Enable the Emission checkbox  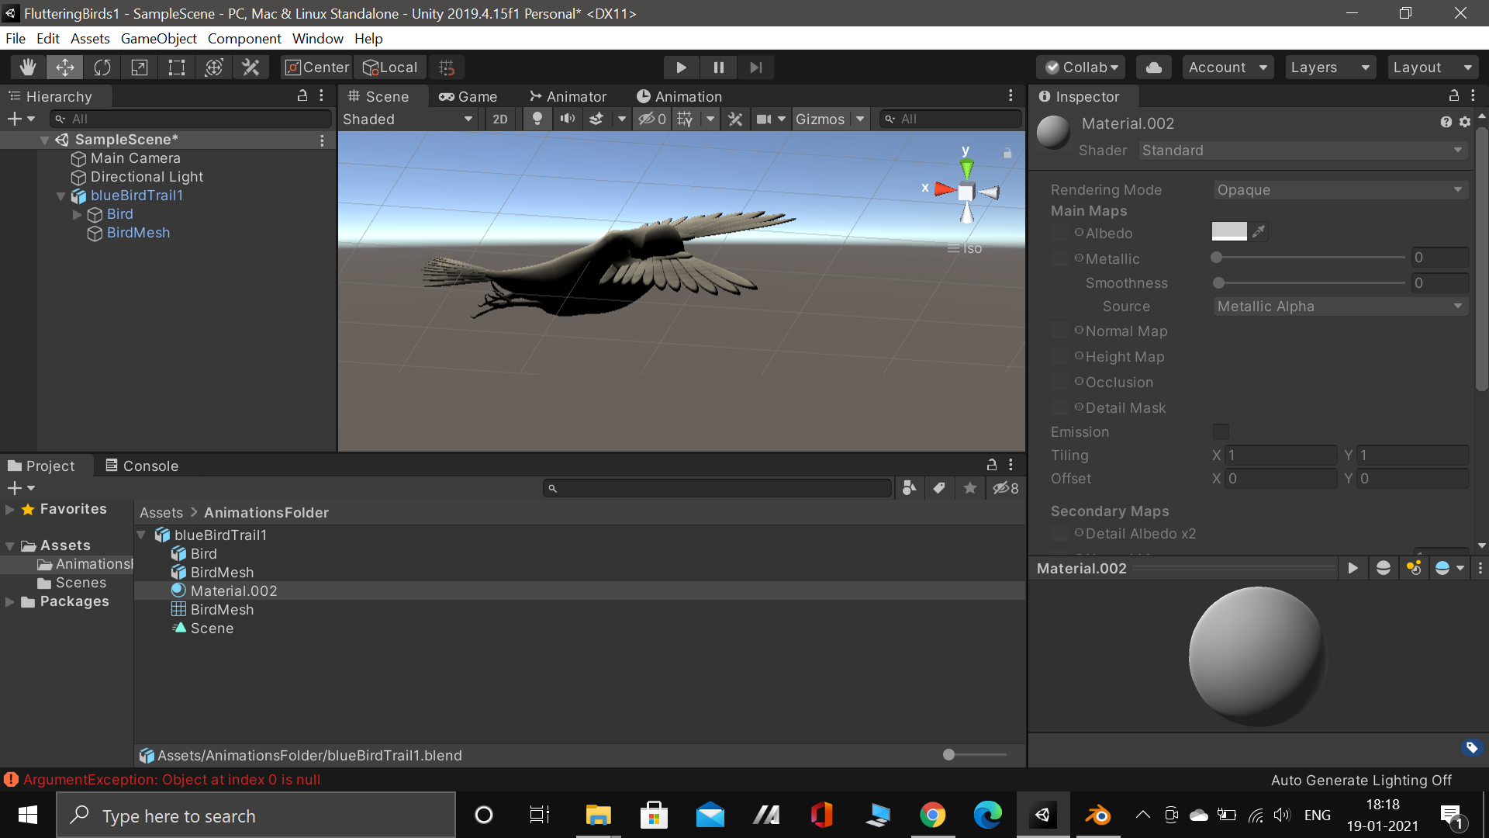click(1221, 431)
